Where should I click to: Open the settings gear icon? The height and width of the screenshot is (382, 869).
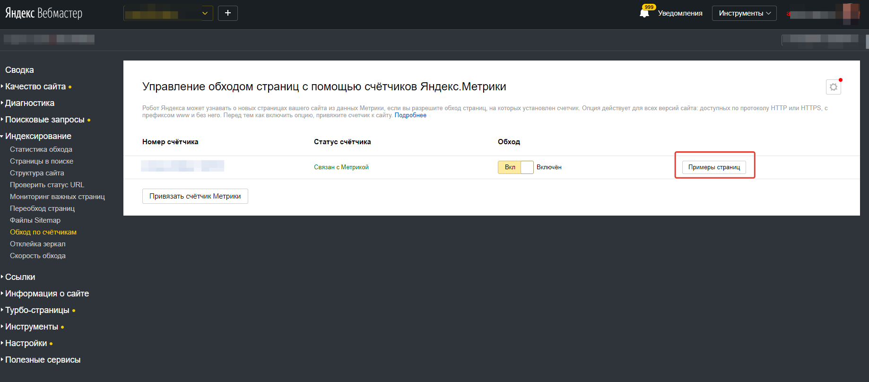[x=834, y=87]
